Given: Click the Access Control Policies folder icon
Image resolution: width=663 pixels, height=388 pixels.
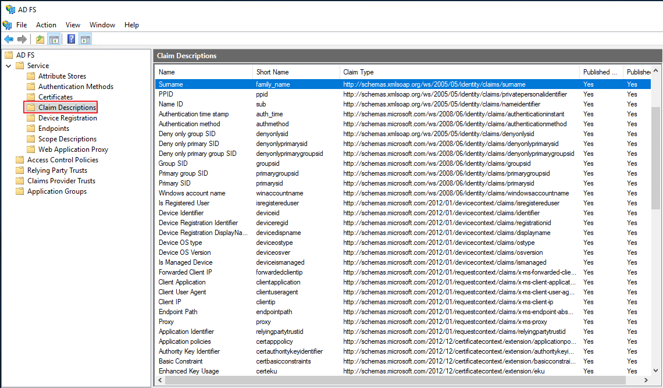Looking at the screenshot, I should 20,160.
